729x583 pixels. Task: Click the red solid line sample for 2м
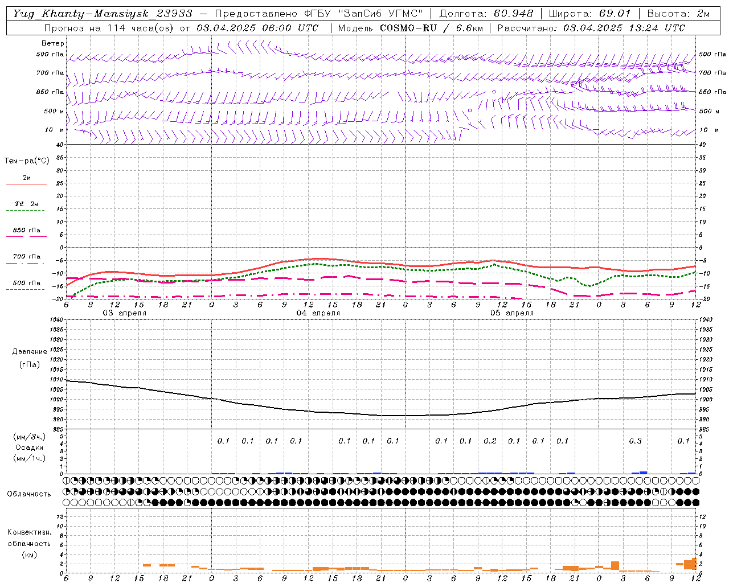[x=26, y=184]
